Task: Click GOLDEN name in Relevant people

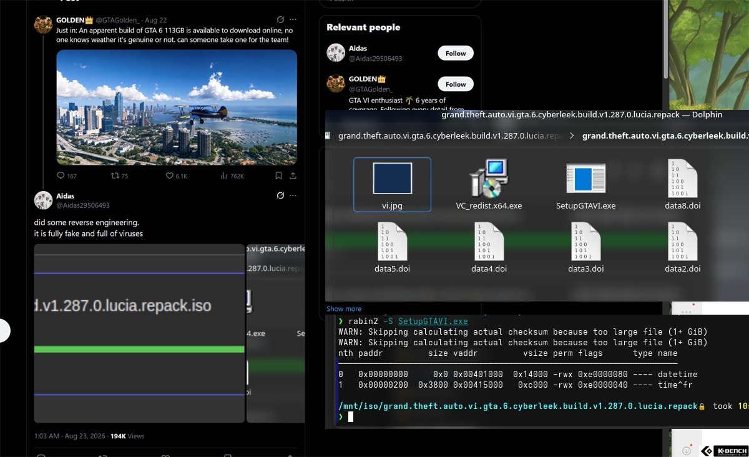Action: (x=367, y=79)
